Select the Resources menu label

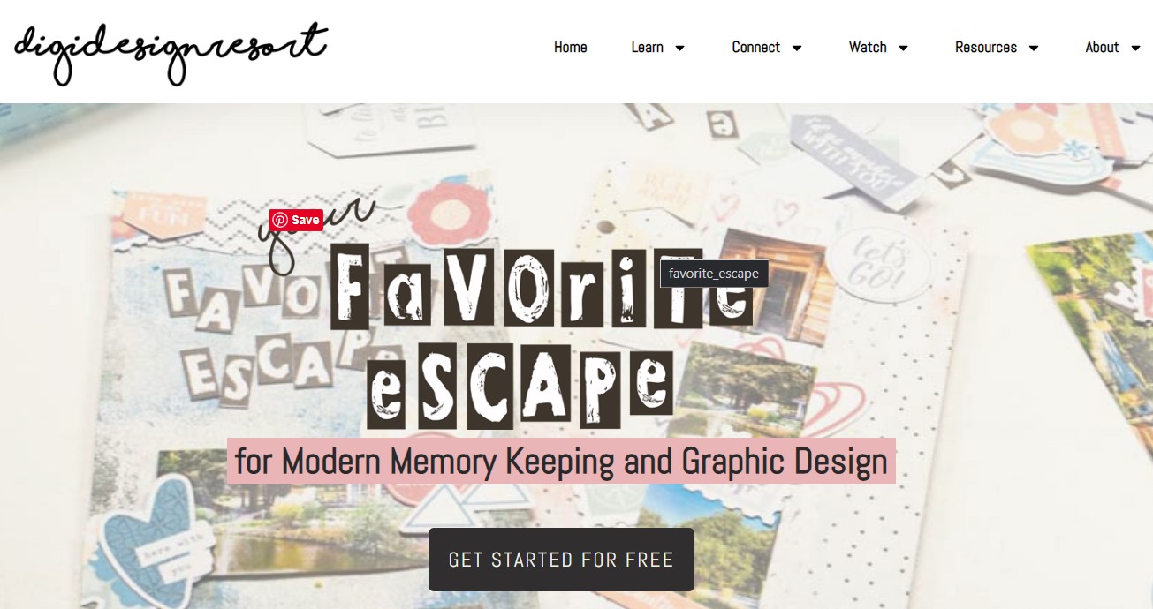point(985,48)
